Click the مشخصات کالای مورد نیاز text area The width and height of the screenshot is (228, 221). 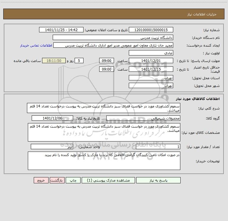tap(104, 132)
